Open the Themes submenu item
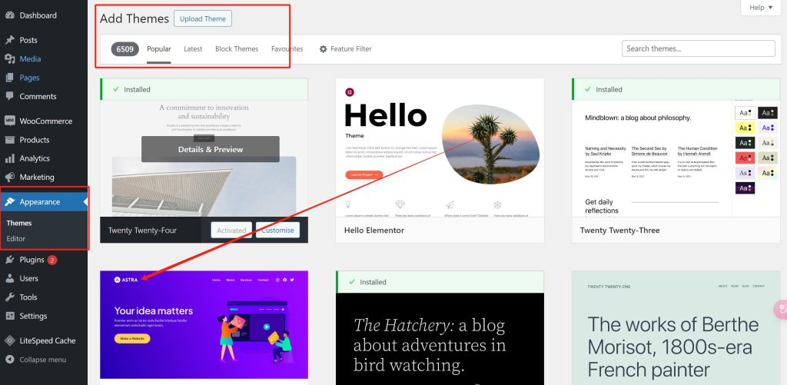 tap(19, 223)
